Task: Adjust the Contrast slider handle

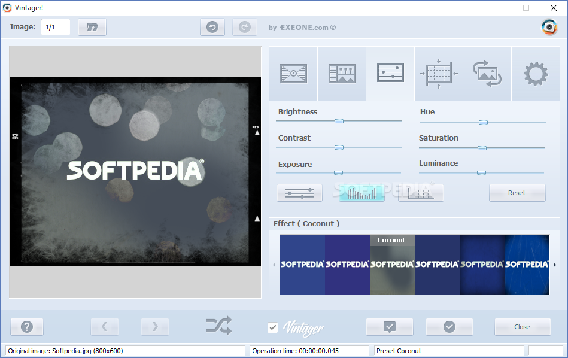Action: pos(339,147)
